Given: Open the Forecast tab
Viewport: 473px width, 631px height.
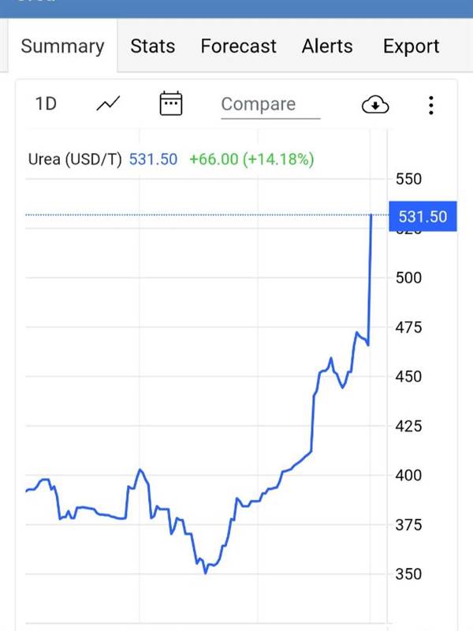Looking at the screenshot, I should (x=239, y=46).
